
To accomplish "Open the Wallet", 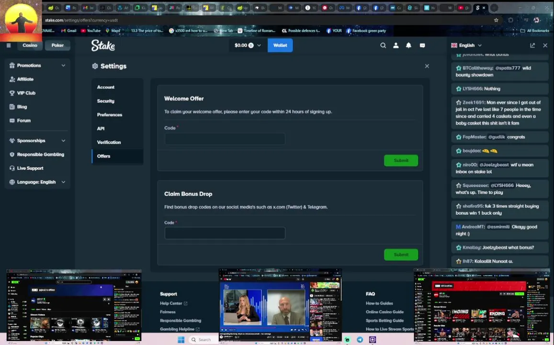I will point(280,45).
